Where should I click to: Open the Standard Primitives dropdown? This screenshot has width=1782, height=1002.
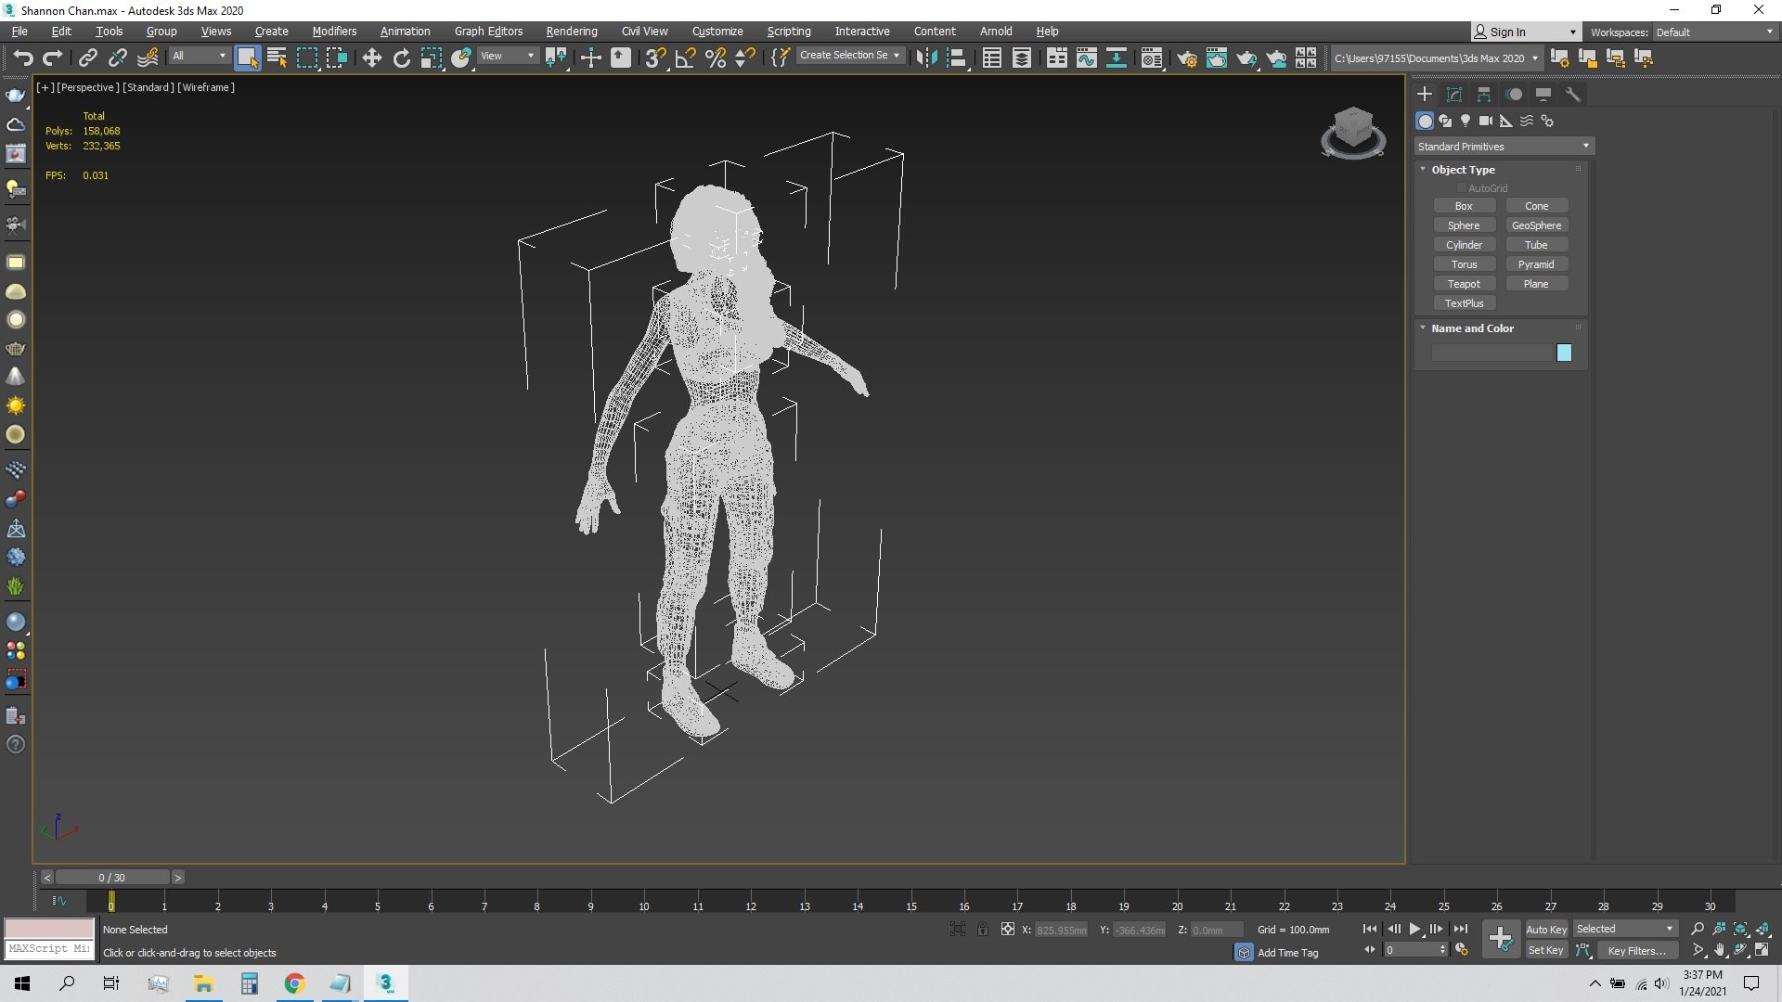pyautogui.click(x=1504, y=147)
